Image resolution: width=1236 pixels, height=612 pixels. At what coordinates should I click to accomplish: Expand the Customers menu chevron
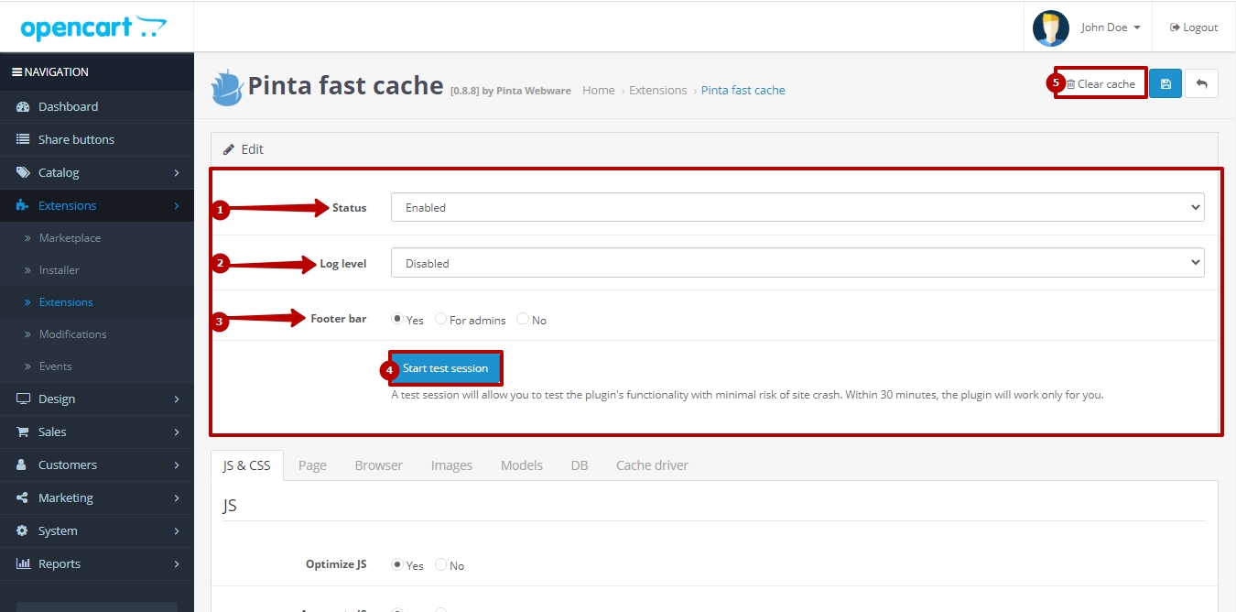pos(177,464)
